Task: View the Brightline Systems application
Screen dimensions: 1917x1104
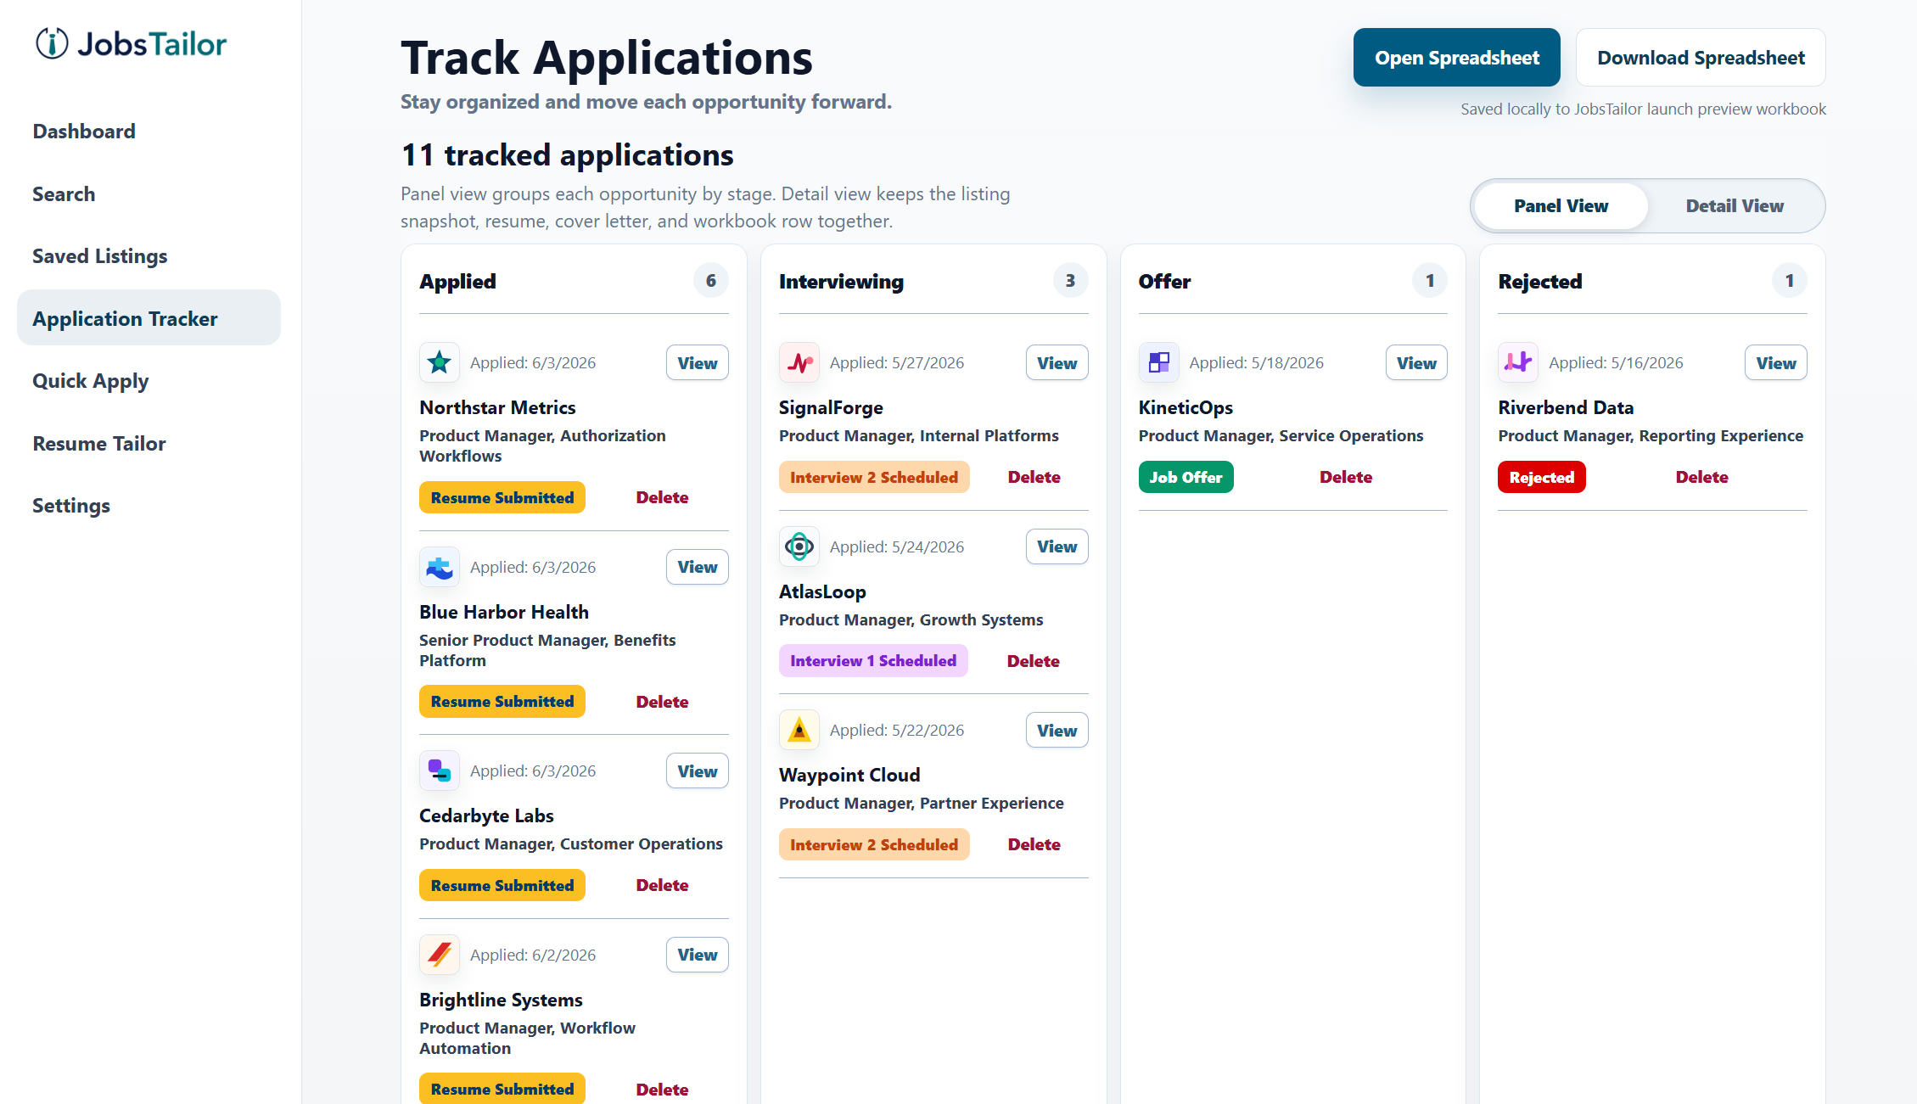Action: 698,955
